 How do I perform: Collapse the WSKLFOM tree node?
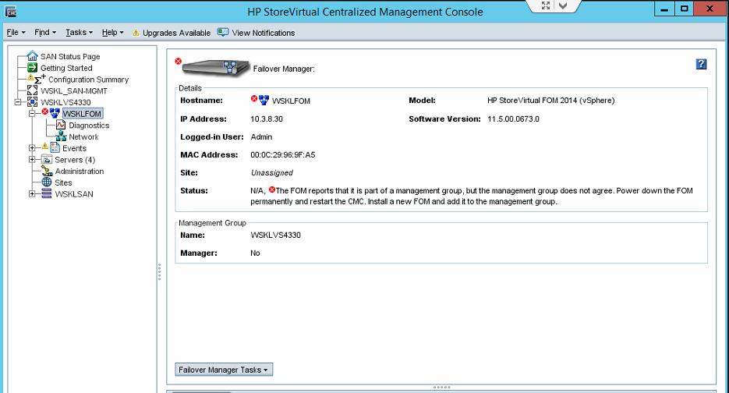(x=32, y=114)
